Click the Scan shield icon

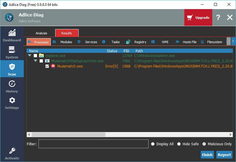point(12,67)
